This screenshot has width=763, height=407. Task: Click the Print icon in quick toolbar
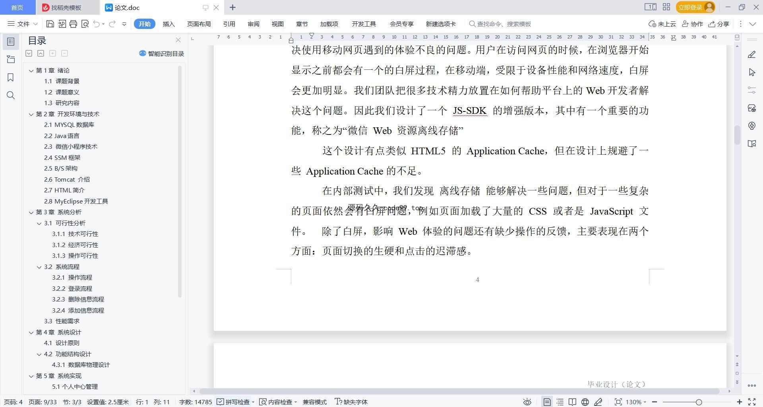(x=73, y=24)
